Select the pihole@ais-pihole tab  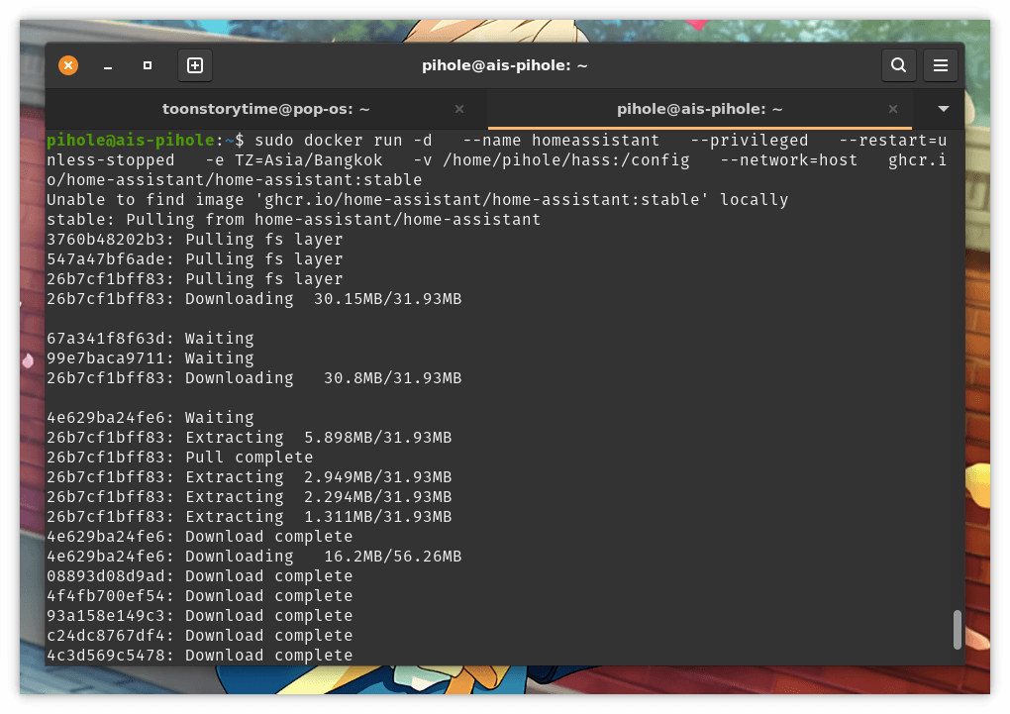tap(699, 109)
